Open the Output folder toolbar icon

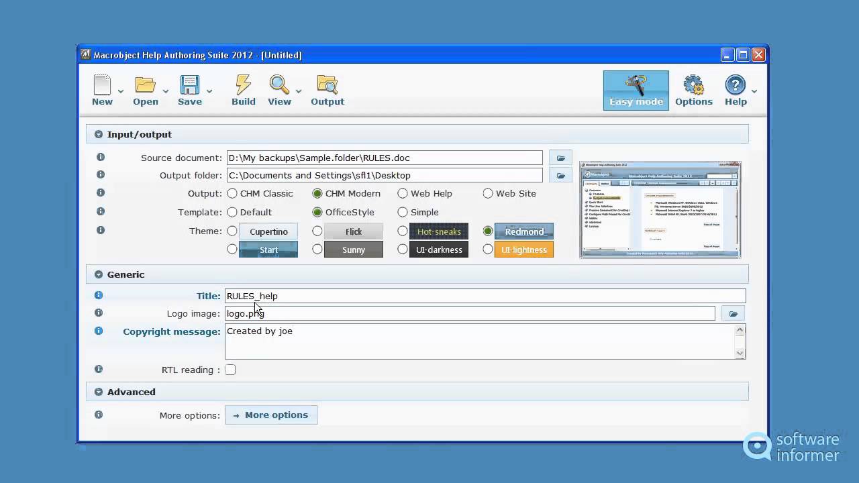[327, 85]
